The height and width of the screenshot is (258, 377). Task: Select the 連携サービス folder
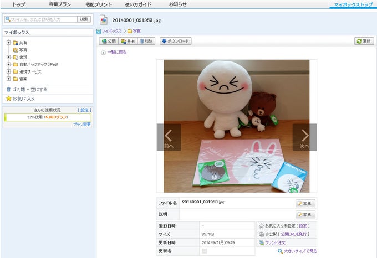tap(27, 71)
